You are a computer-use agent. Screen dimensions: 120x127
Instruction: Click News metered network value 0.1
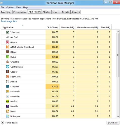pos(96,111)
